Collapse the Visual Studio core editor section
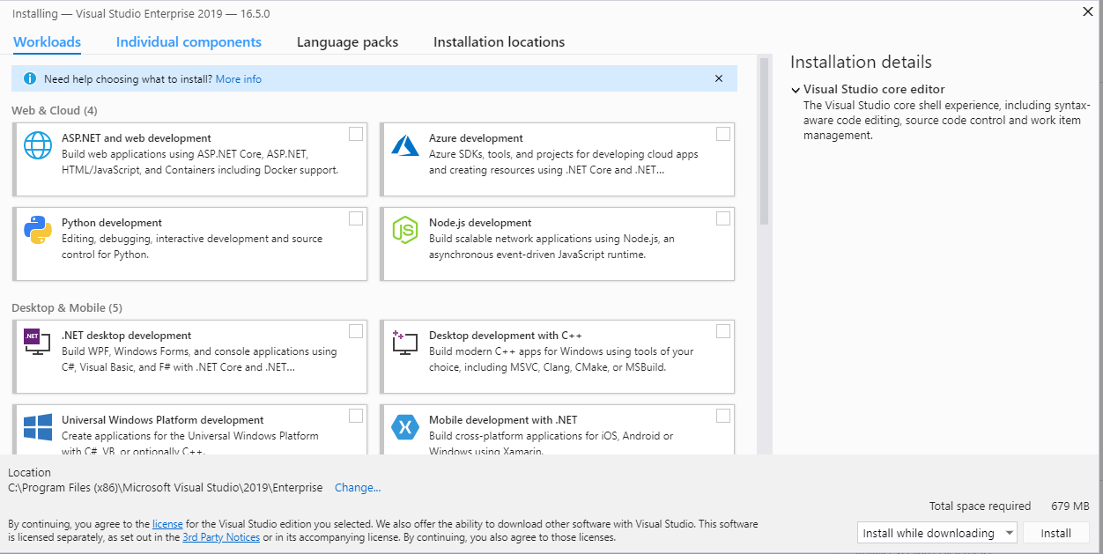The width and height of the screenshot is (1103, 554). (x=796, y=90)
